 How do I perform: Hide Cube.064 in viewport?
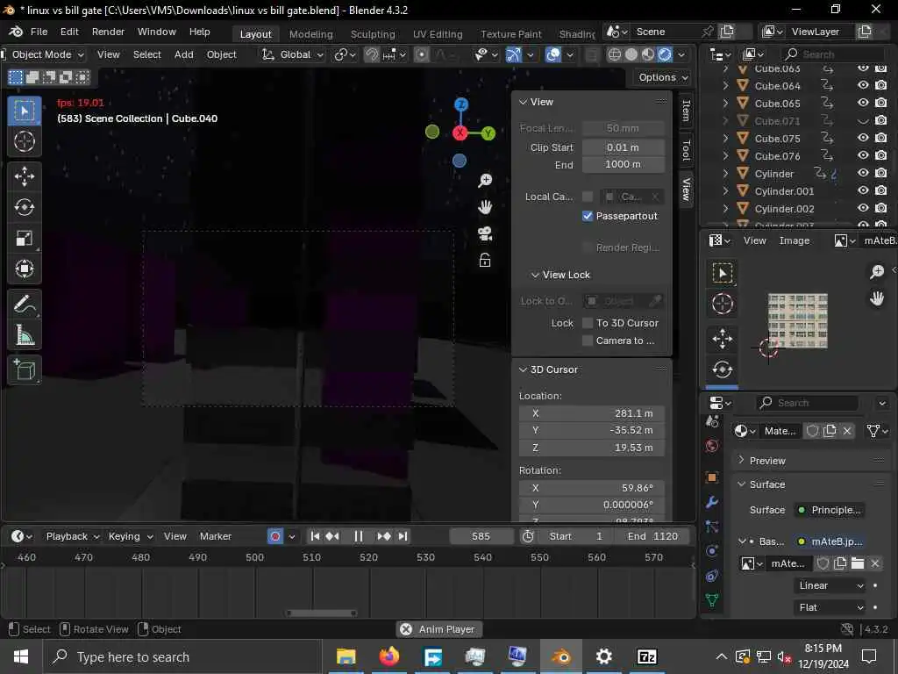[863, 85]
